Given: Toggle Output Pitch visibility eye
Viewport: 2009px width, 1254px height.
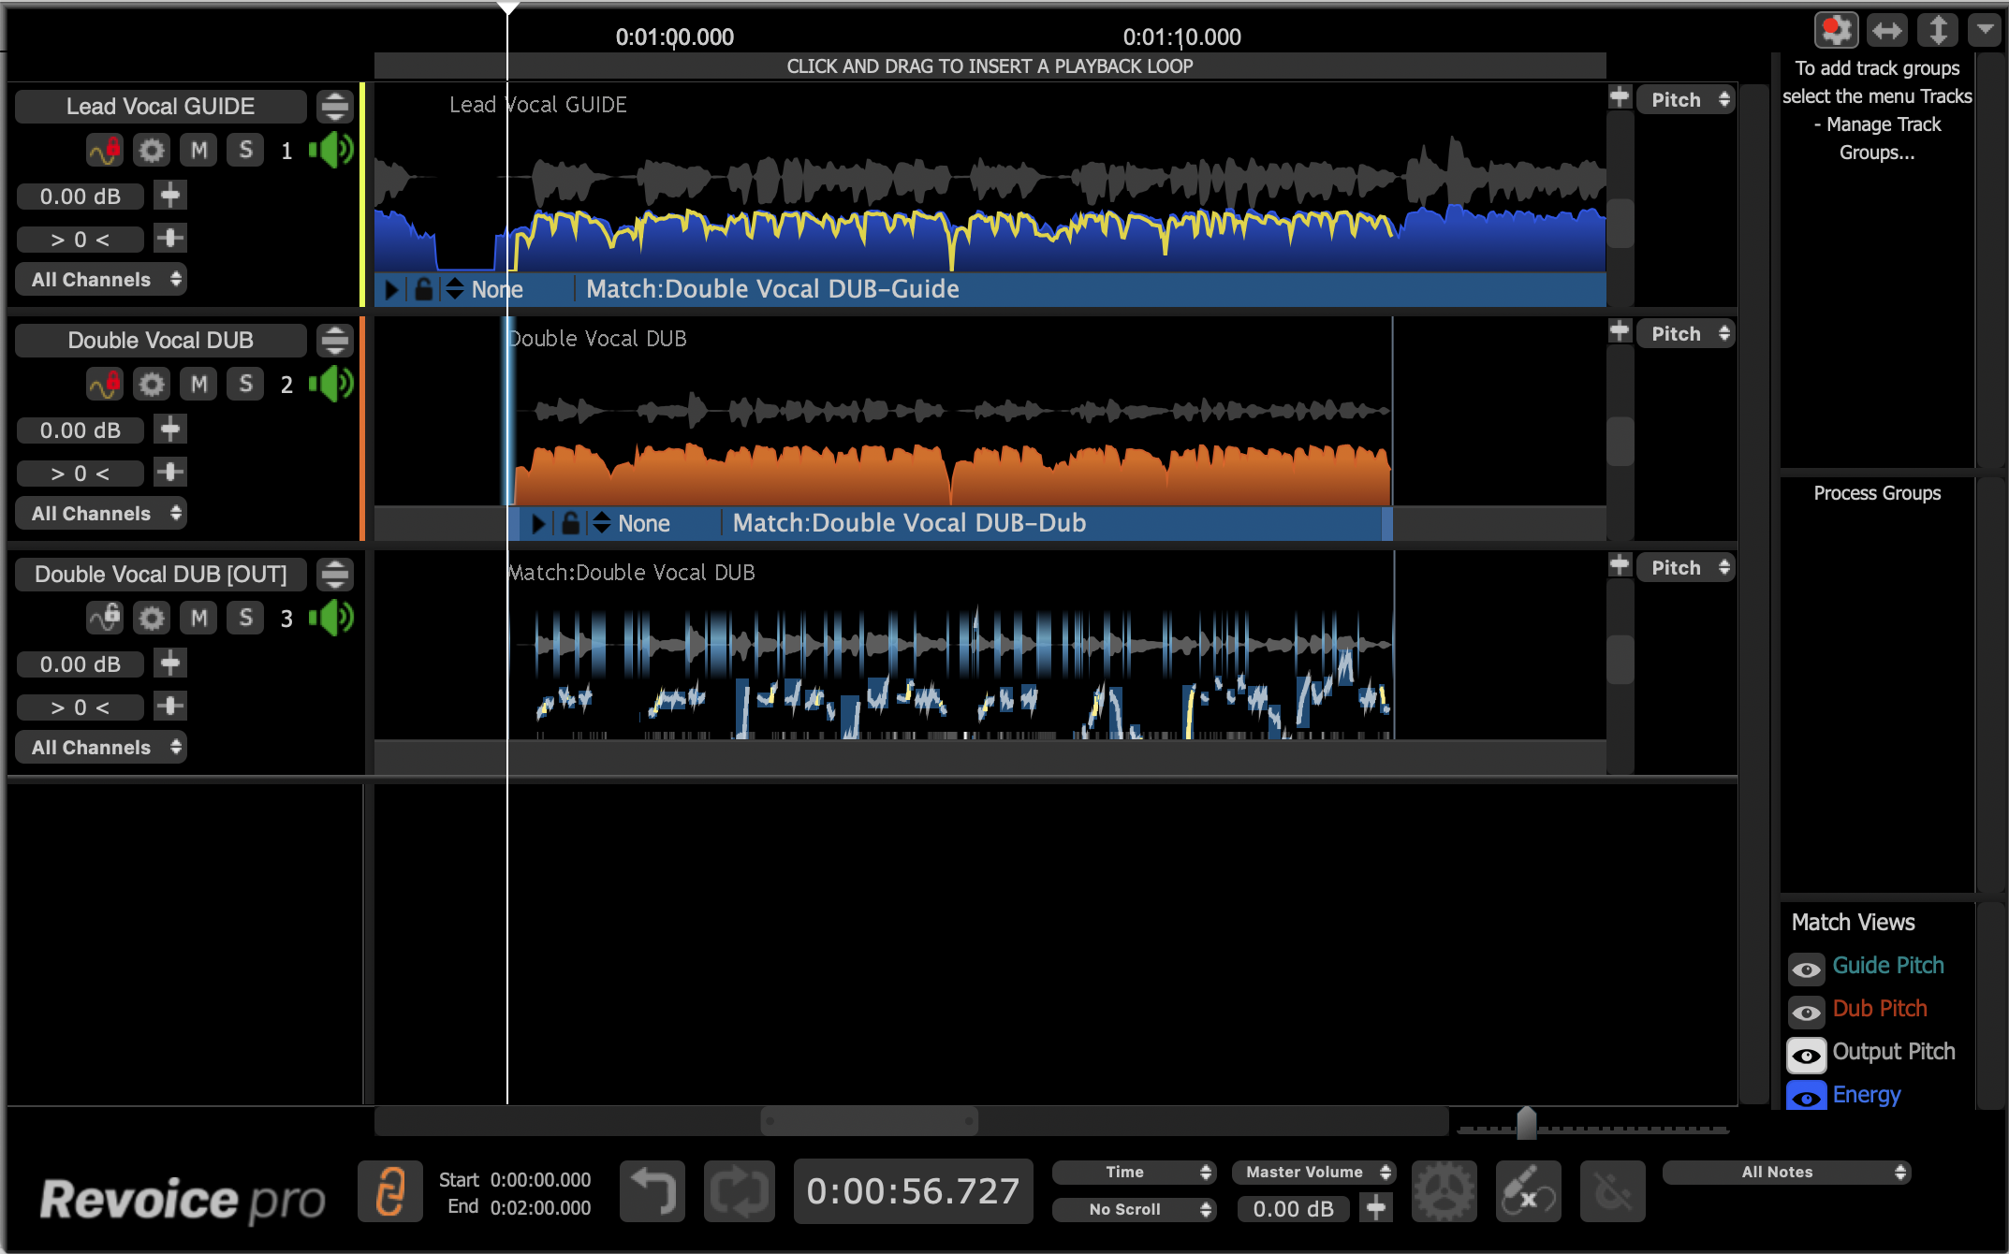Looking at the screenshot, I should (1806, 1055).
